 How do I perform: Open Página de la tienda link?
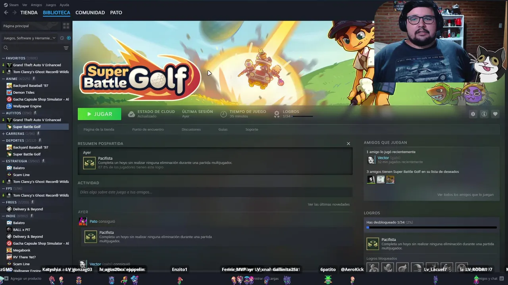[99, 129]
